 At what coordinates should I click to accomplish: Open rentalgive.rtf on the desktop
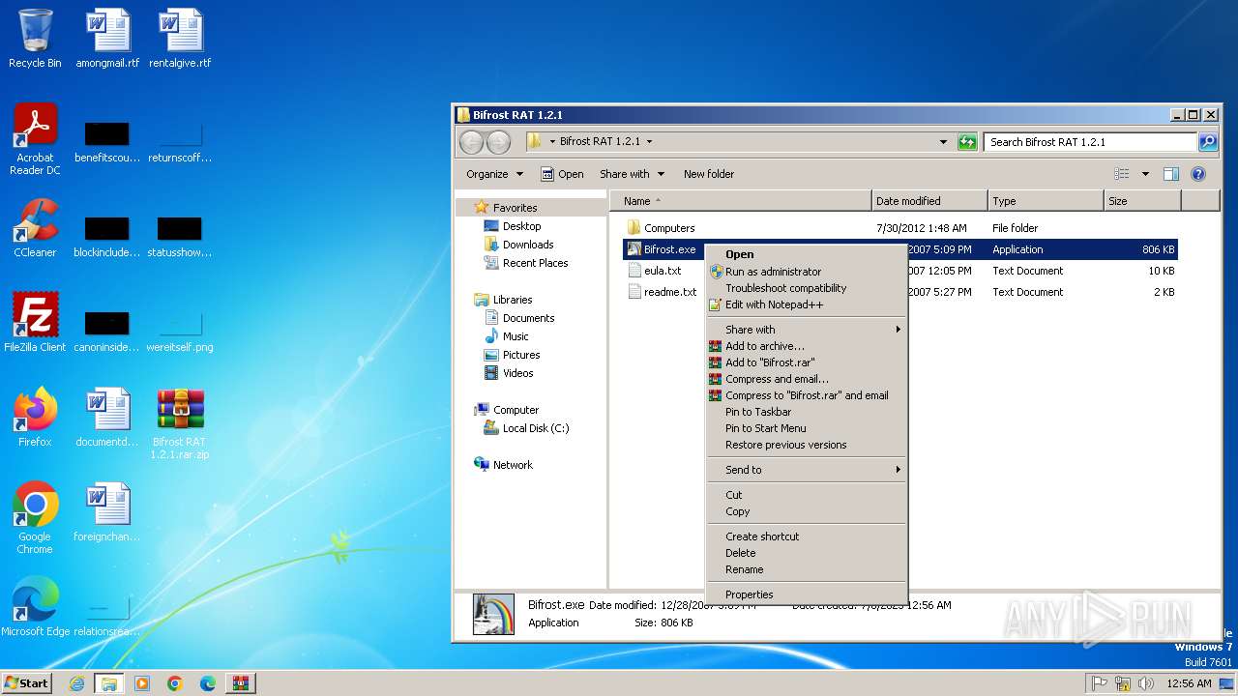point(180,39)
